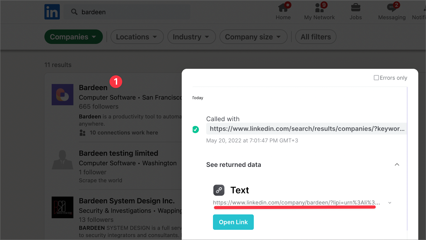Image resolution: width=426 pixels, height=240 pixels.
Task: Click the Called with search URL field
Action: 306,129
